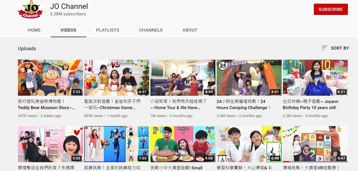Viewport: 358px width, 171px height.
Task: Switch to the Home tab
Action: (x=34, y=30)
